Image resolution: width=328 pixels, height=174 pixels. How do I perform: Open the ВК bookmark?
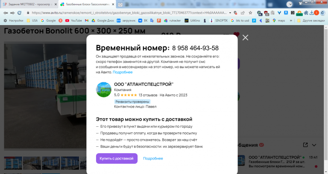click(x=143, y=20)
